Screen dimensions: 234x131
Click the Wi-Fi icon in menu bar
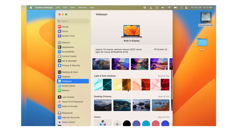(x=169, y=8)
